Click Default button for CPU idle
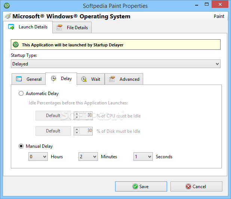The height and width of the screenshot is (199, 231). pos(53,116)
